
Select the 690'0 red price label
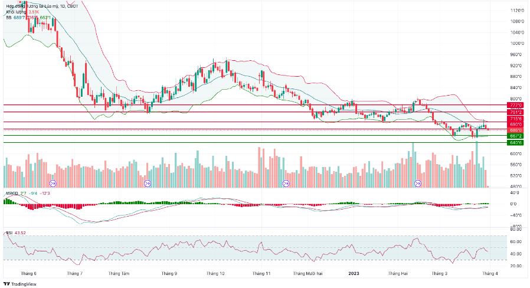(x=515, y=125)
